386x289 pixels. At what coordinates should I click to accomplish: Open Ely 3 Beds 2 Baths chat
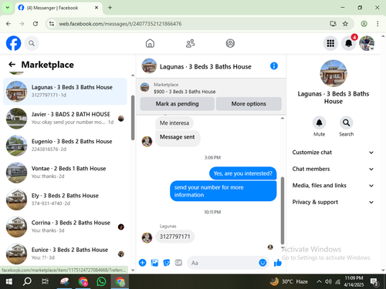pos(65,200)
